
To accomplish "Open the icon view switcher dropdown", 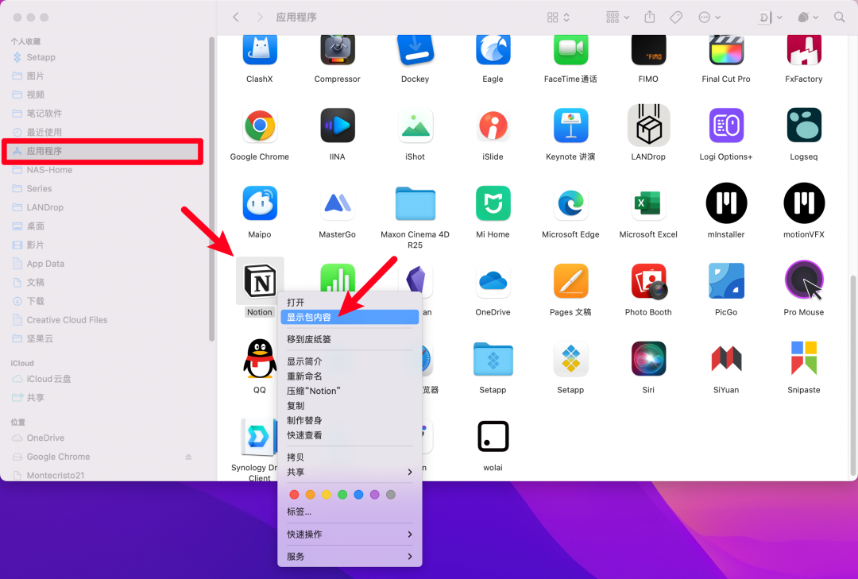I will pos(558,17).
